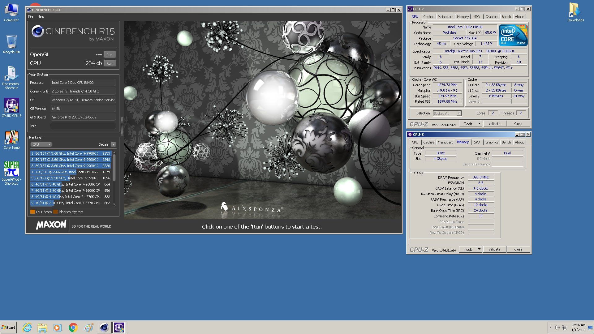
Task: Open CPU tab in bottom CPU-Z
Action: pos(415,142)
